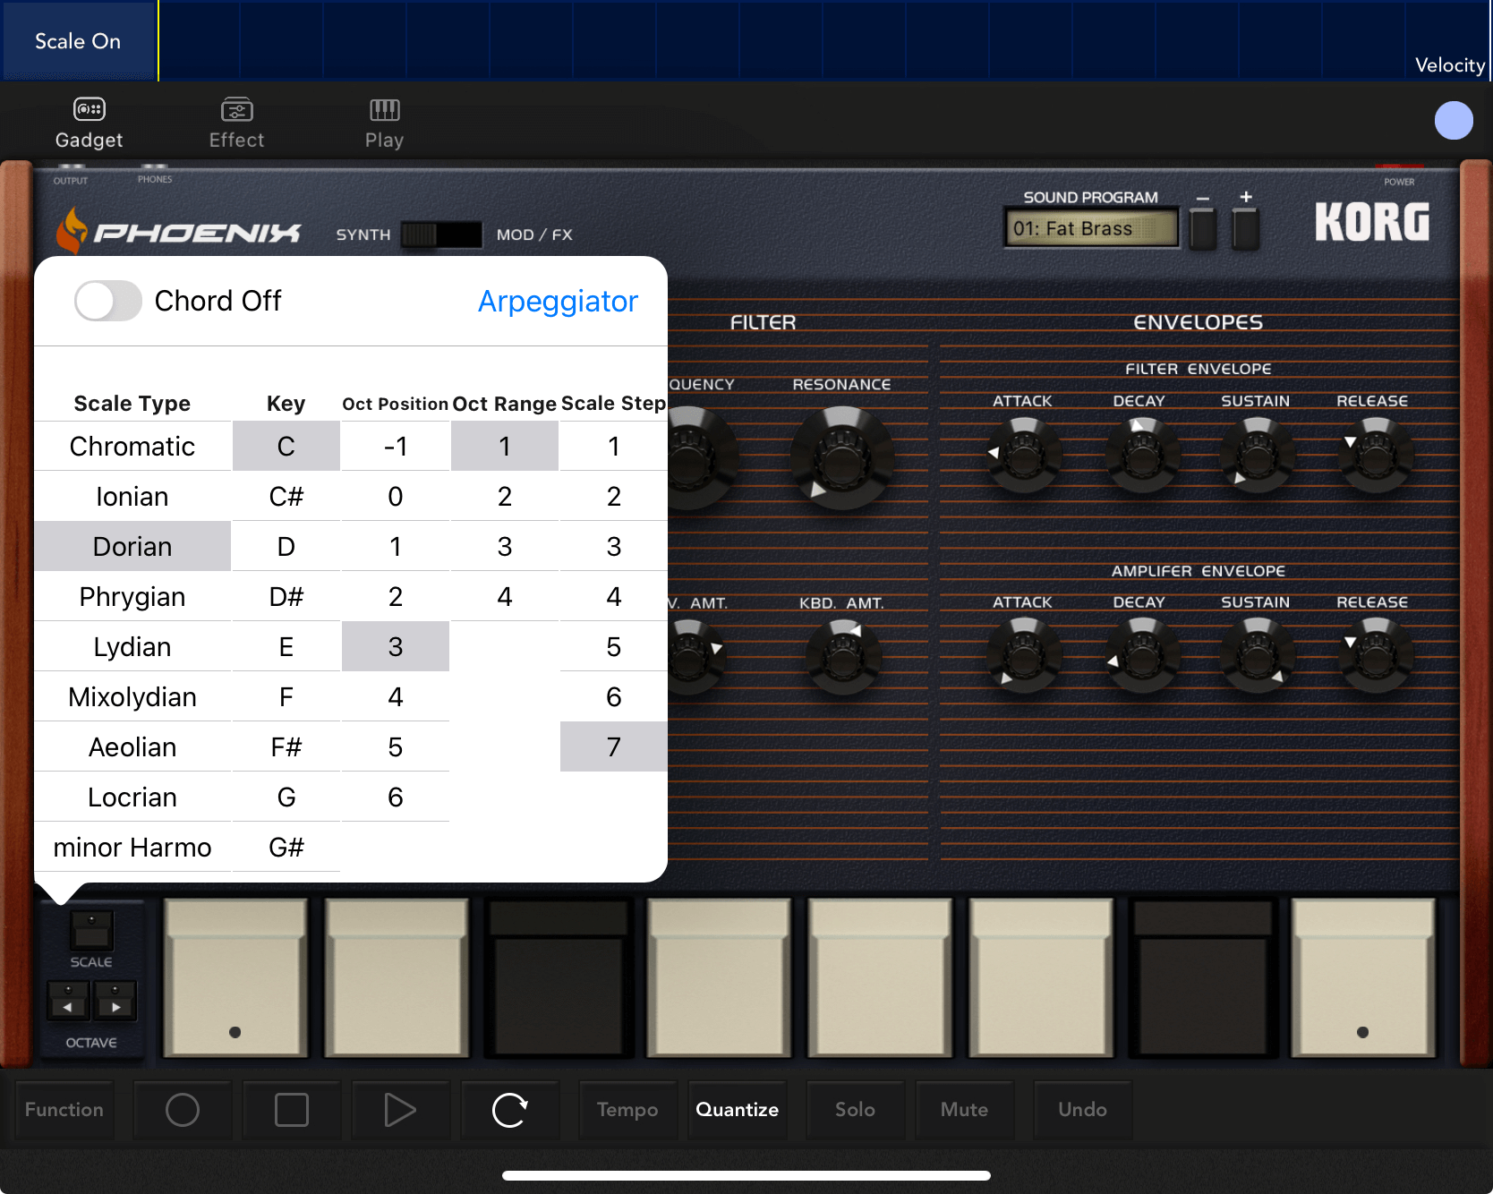This screenshot has height=1194, width=1493.
Task: Play the first white key with dot
Action: click(x=235, y=978)
